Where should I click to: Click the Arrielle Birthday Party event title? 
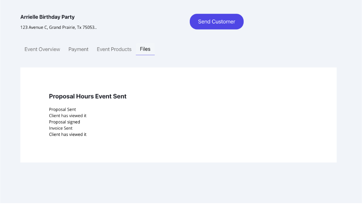pyautogui.click(x=47, y=17)
